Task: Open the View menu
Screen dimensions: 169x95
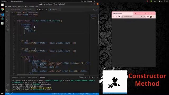Action: [20, 7]
